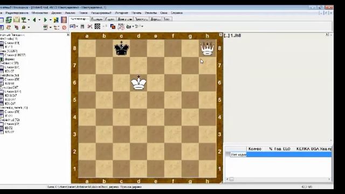Go forward with the green right arrow
The height and width of the screenshot is (194, 345).
[x=45, y=20]
